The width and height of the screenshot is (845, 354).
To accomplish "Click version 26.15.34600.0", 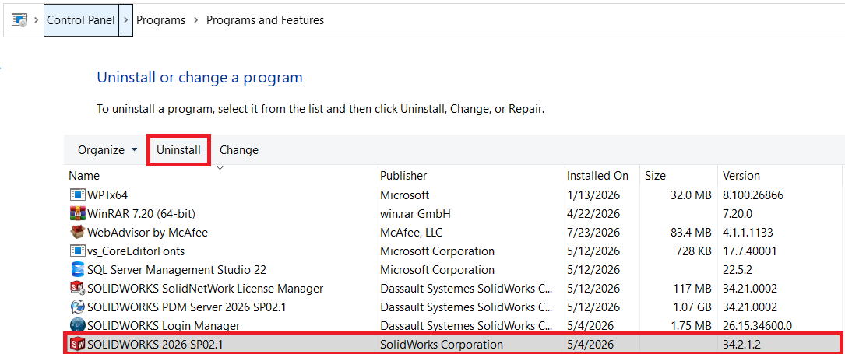I will (757, 325).
